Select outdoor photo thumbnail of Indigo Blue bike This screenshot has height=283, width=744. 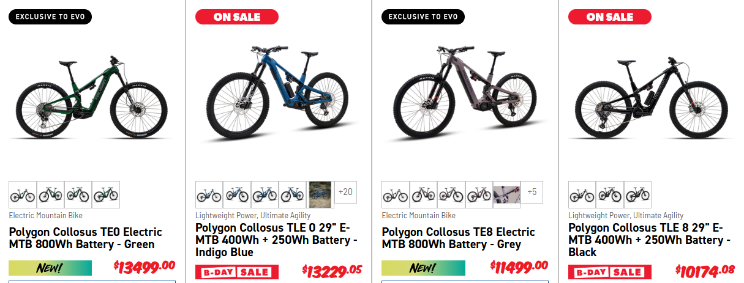point(320,194)
